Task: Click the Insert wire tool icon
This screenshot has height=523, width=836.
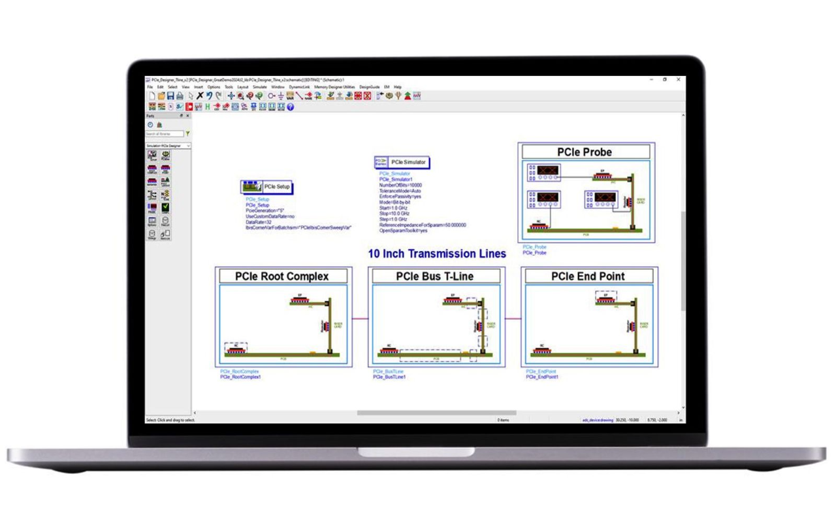Action: coord(299,96)
